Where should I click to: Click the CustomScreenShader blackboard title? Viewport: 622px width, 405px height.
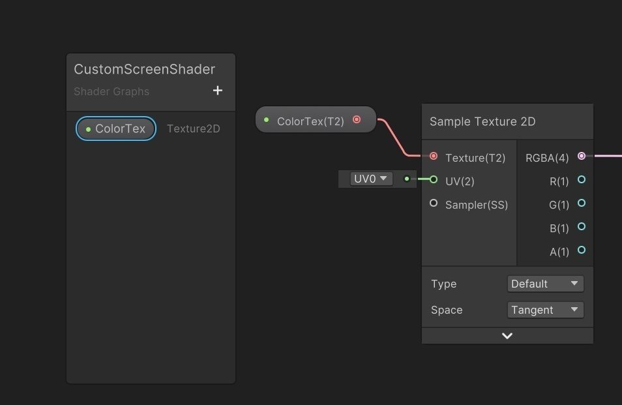click(x=144, y=69)
